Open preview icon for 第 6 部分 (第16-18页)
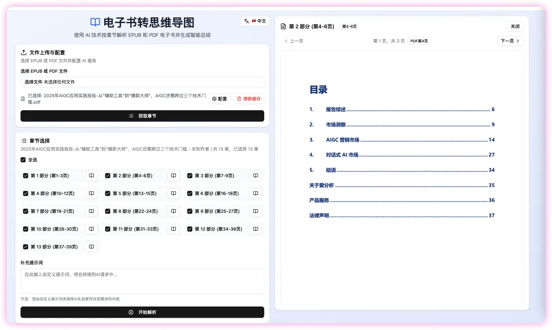 256,193
